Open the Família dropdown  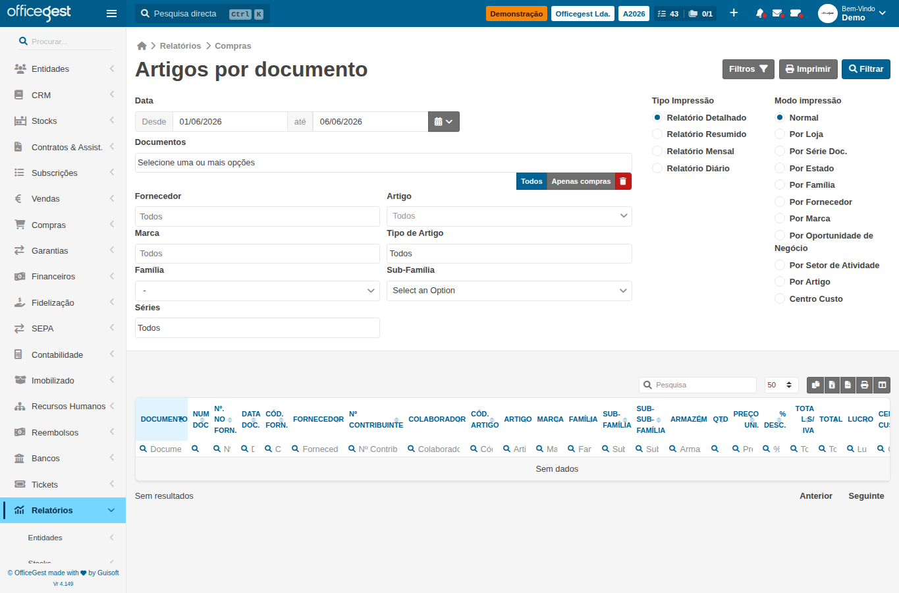(x=257, y=291)
